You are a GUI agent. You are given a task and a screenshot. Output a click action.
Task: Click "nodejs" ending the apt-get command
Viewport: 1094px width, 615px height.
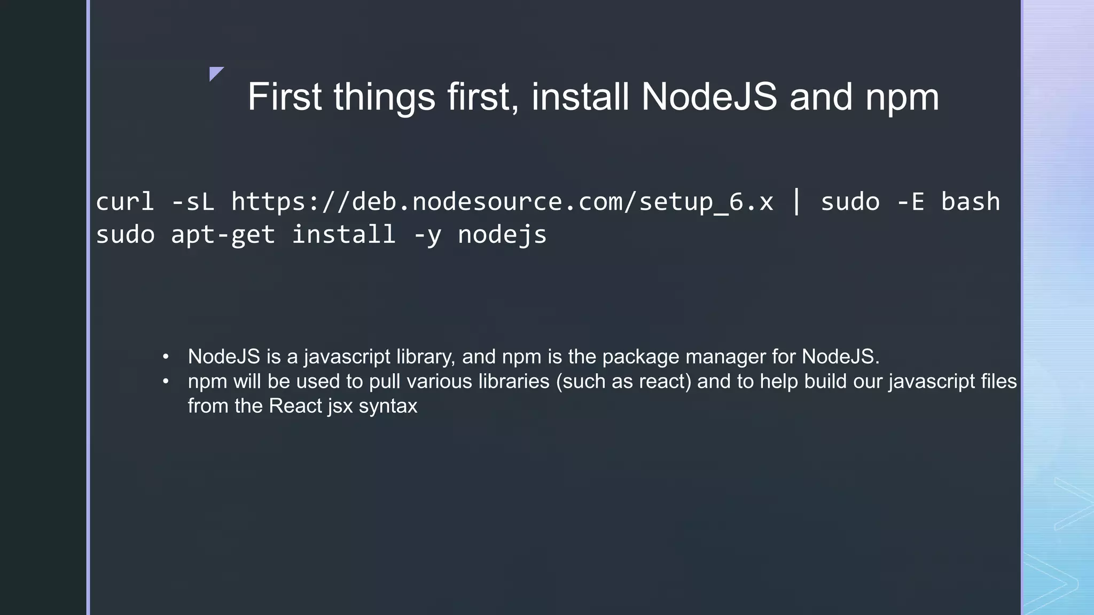pos(502,235)
